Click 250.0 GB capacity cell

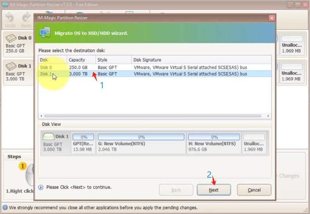[78, 67]
